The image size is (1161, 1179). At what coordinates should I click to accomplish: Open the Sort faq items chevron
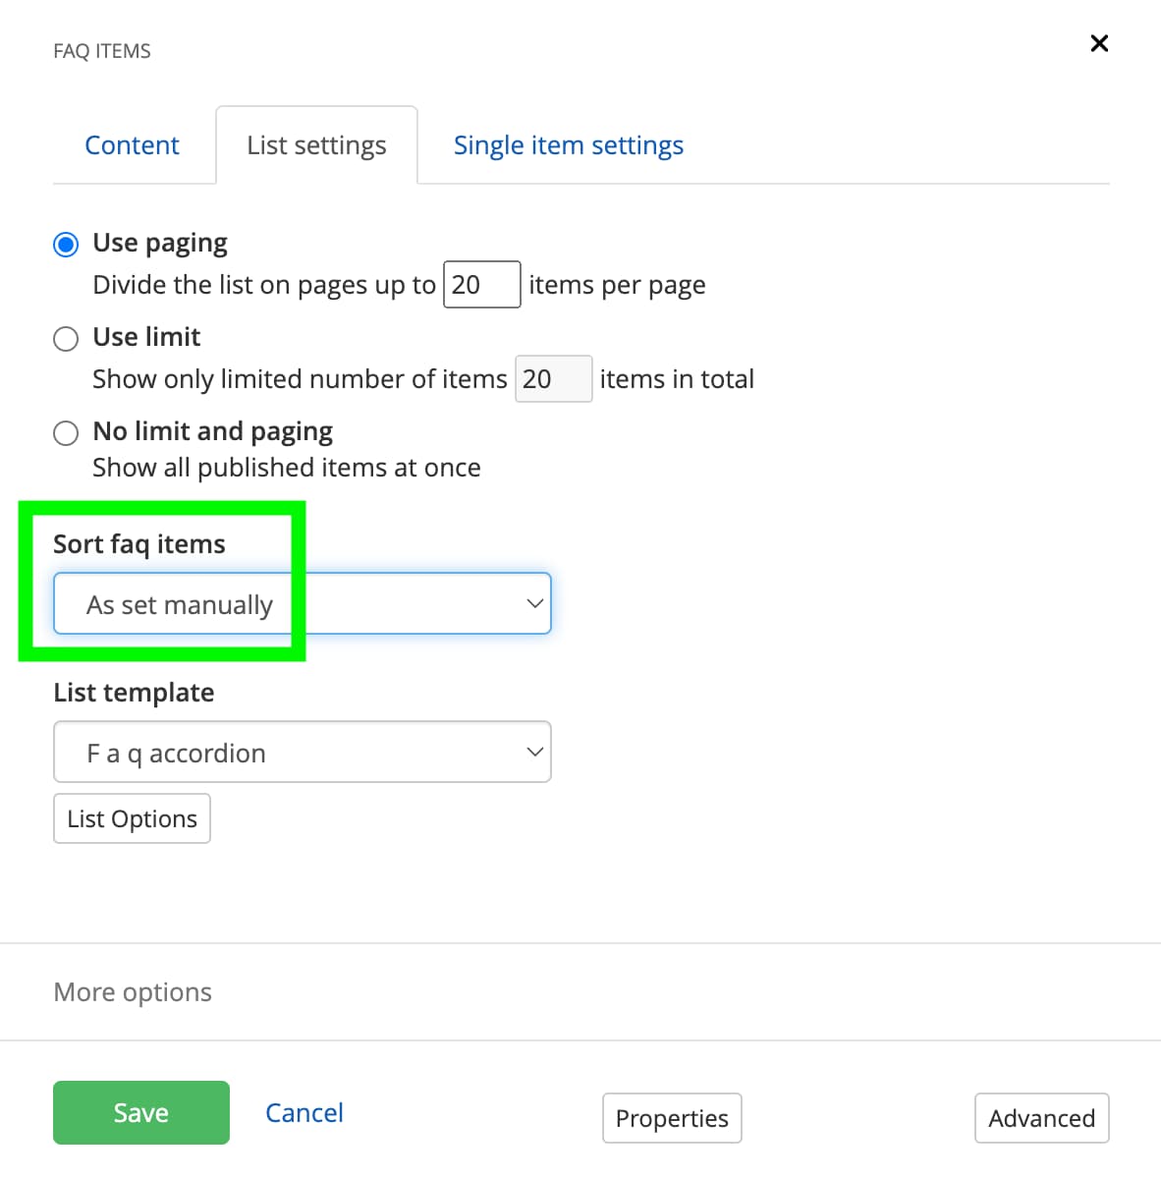(533, 603)
